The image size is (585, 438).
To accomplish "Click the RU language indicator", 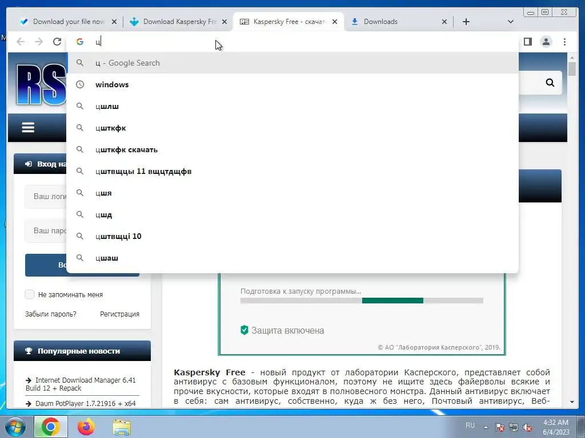I will click(x=470, y=425).
